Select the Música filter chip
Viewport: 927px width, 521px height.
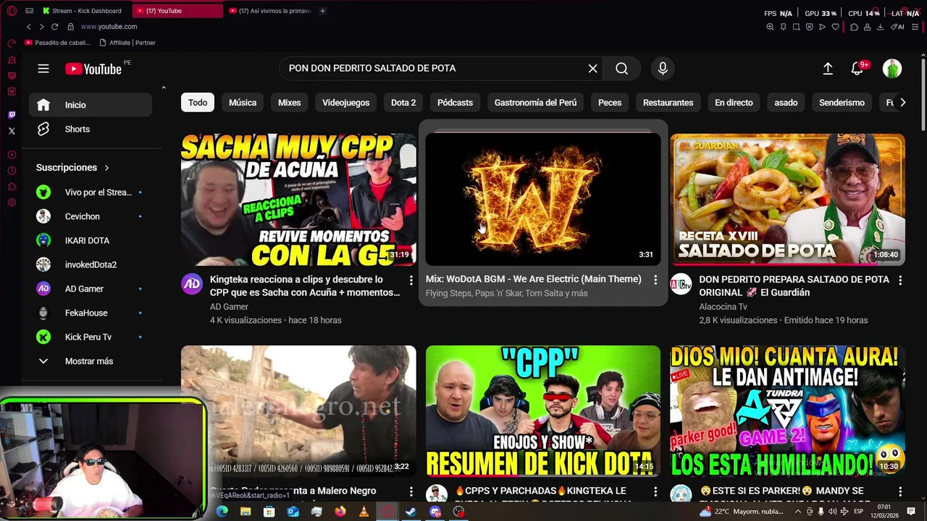pos(243,103)
